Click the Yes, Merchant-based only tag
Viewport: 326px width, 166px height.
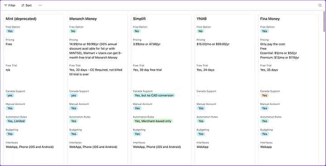point(153,121)
